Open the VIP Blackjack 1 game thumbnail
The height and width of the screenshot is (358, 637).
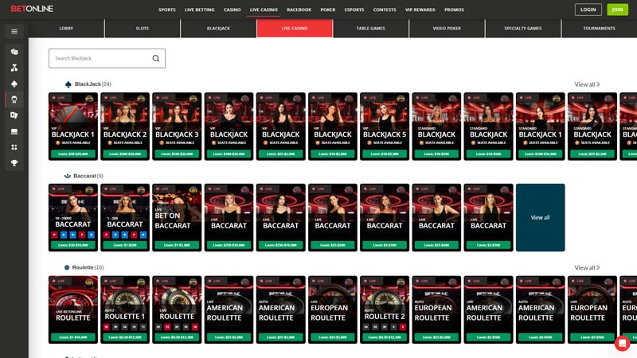pyautogui.click(x=73, y=126)
